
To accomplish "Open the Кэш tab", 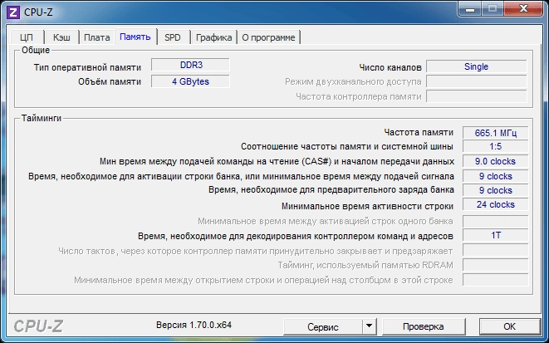I will click(61, 37).
